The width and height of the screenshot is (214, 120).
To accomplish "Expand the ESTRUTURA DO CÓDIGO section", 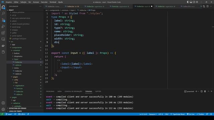I will click(x=17, y=108).
